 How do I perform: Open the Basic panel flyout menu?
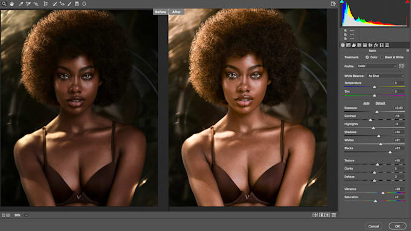pos(407,51)
